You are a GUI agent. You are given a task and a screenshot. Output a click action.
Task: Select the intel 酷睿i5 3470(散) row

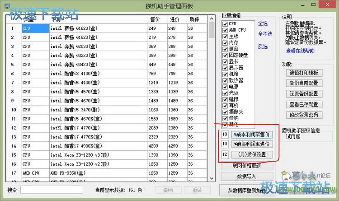tap(107, 110)
